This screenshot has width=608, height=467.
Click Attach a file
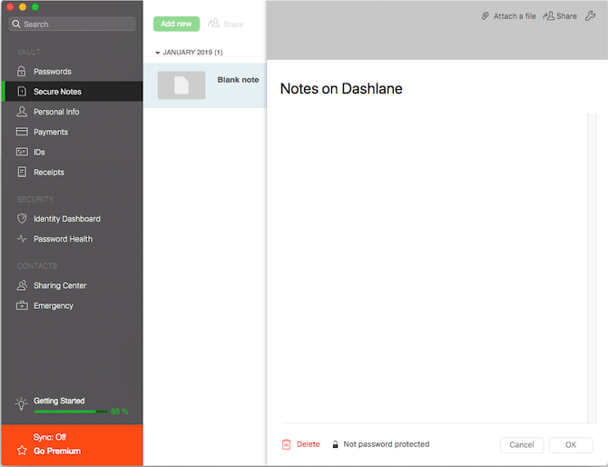point(509,16)
